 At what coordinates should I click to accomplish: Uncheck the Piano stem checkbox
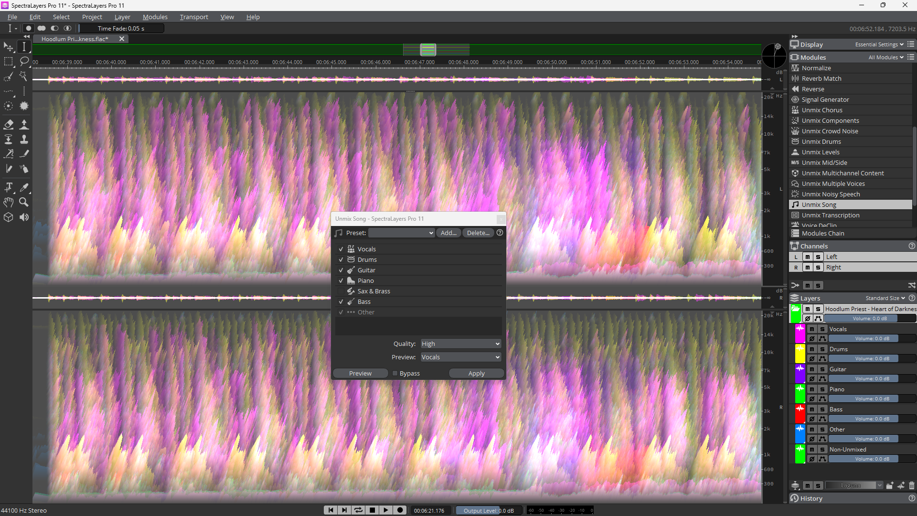point(341,280)
